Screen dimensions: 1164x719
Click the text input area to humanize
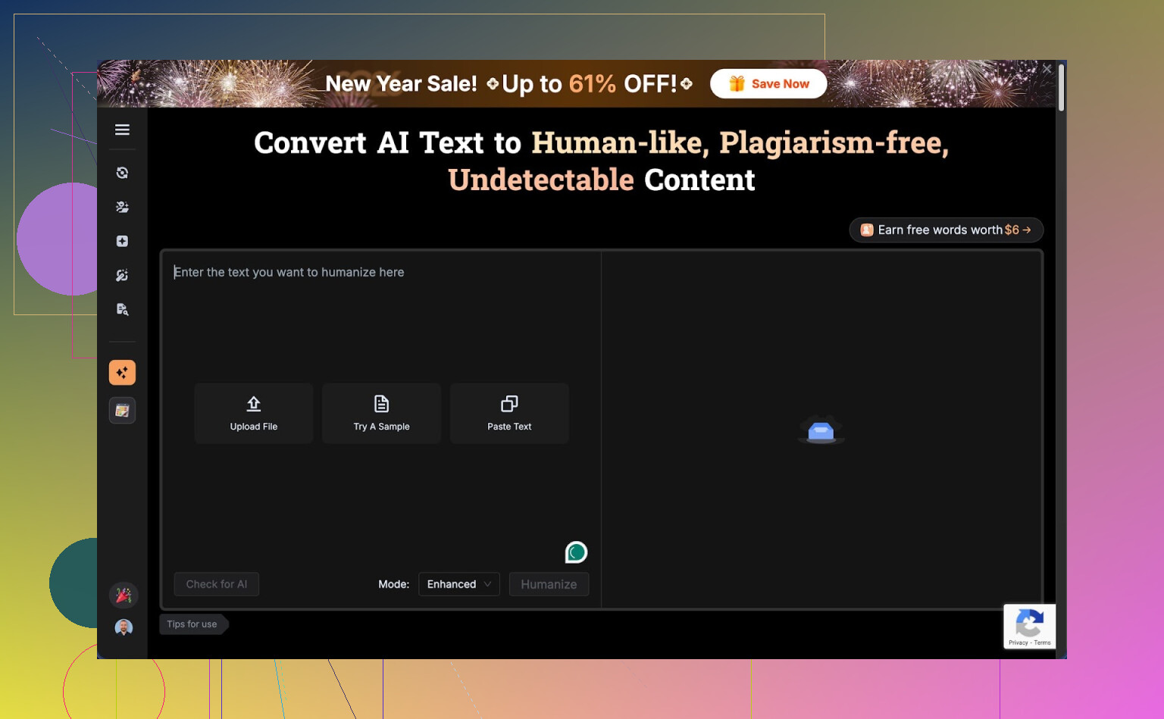[379, 318]
